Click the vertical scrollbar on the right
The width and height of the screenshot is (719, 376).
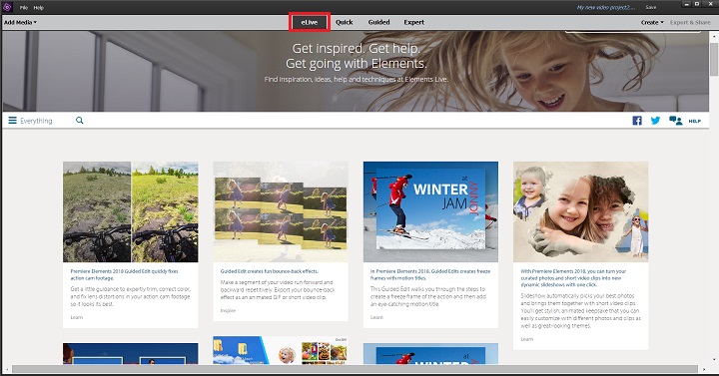[x=714, y=196]
